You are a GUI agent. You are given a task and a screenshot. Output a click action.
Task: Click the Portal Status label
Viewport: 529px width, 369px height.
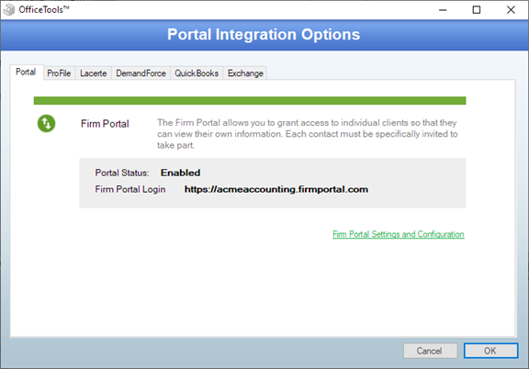coord(122,173)
